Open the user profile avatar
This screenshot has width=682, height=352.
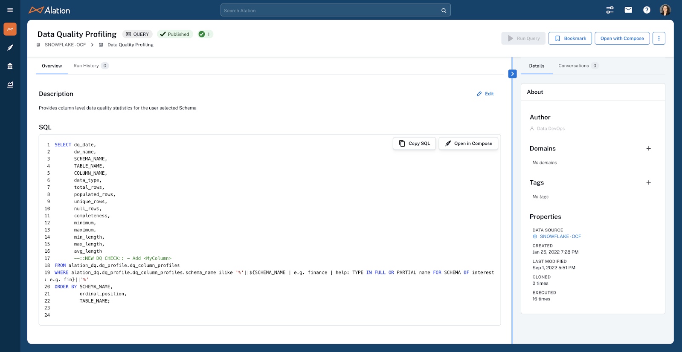coord(665,10)
